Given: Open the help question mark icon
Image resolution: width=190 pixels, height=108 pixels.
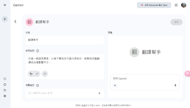Looking at the screenshot, I should pyautogui.click(x=5, y=84).
